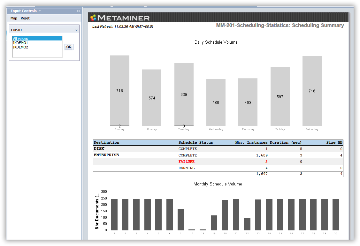The width and height of the screenshot is (360, 246).
Task: Click the Thursday bar showing 483
Action: coord(248,102)
